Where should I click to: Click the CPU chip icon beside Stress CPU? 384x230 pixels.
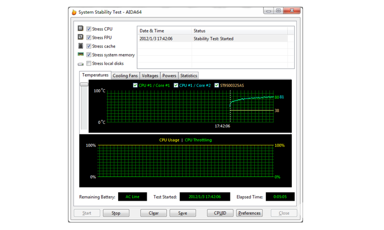(x=81, y=28)
